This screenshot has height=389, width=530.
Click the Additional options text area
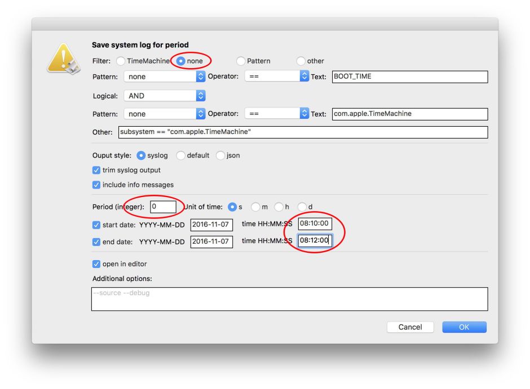(289, 299)
